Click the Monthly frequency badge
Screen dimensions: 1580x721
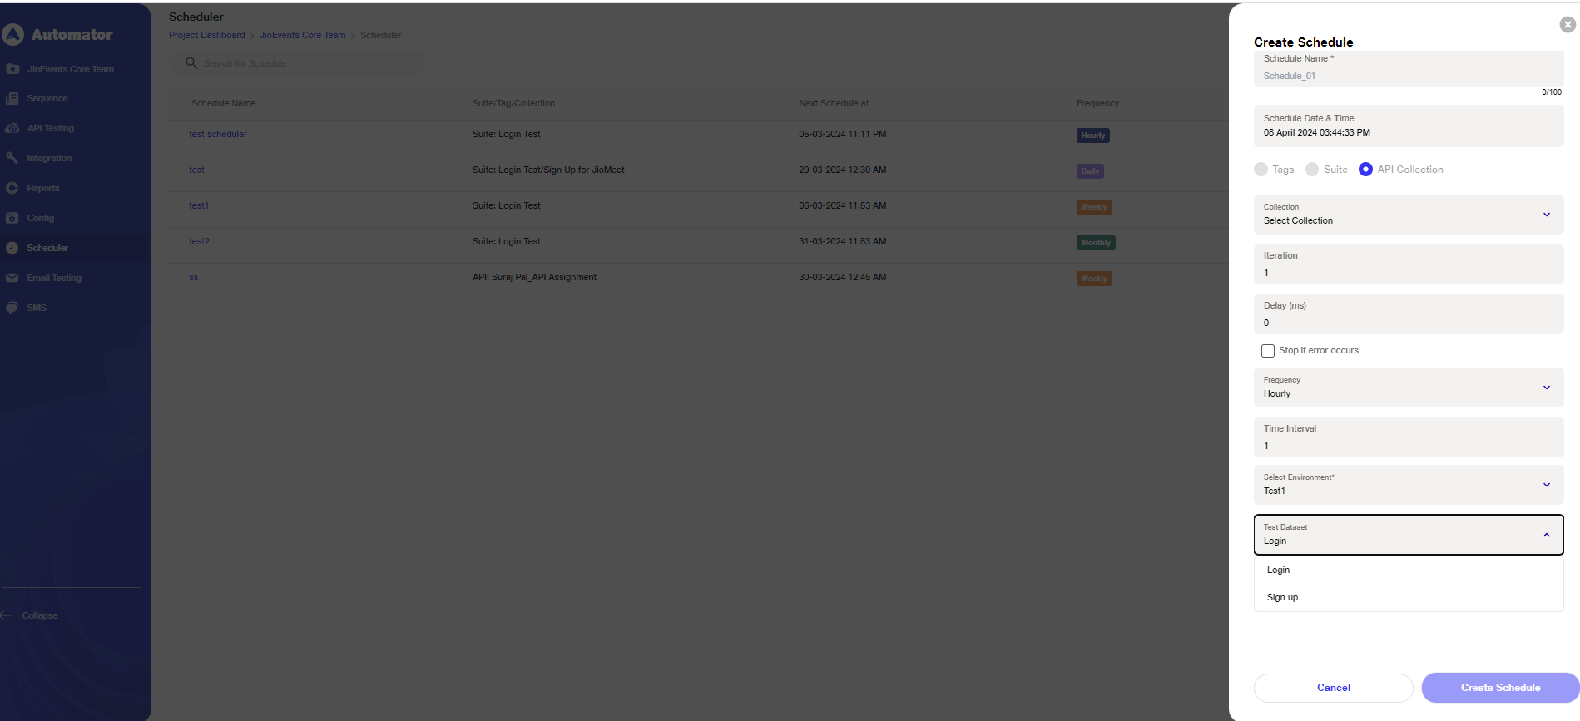click(1096, 243)
